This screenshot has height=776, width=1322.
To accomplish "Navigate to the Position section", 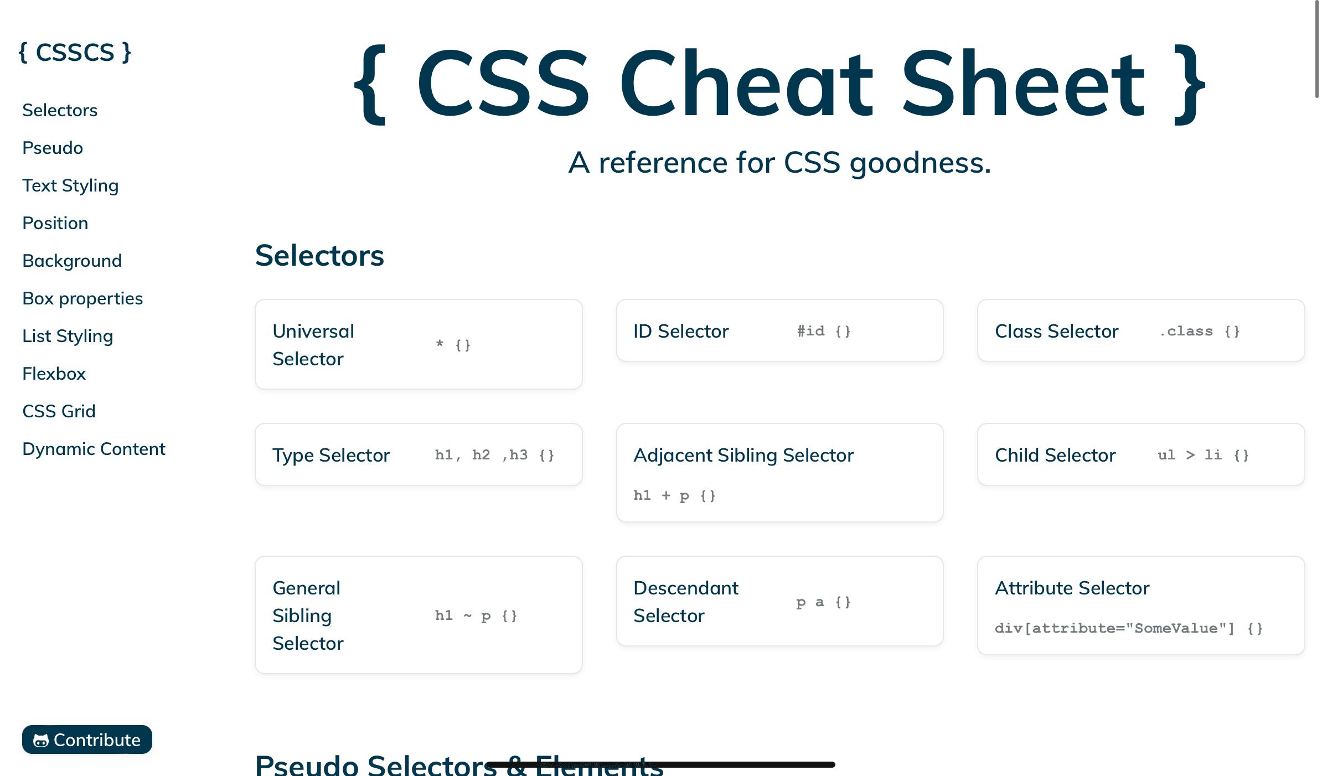I will click(x=54, y=223).
